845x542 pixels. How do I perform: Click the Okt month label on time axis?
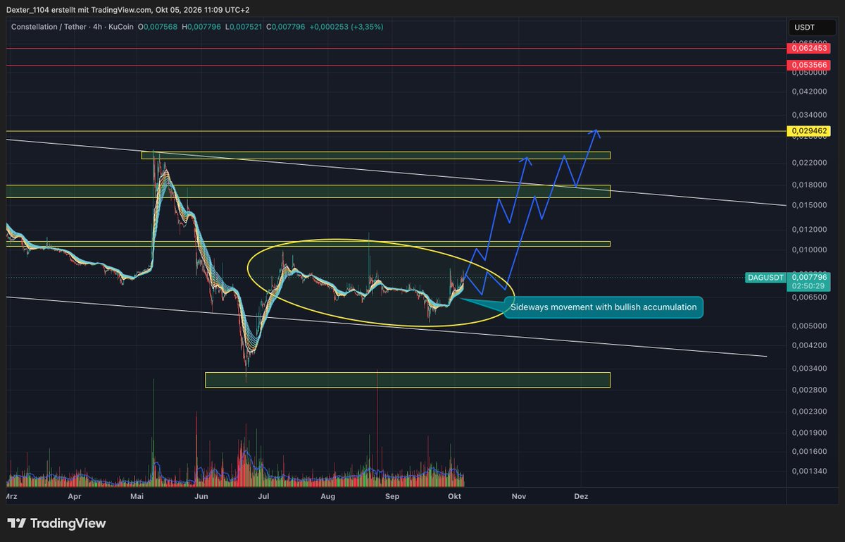pos(455,496)
